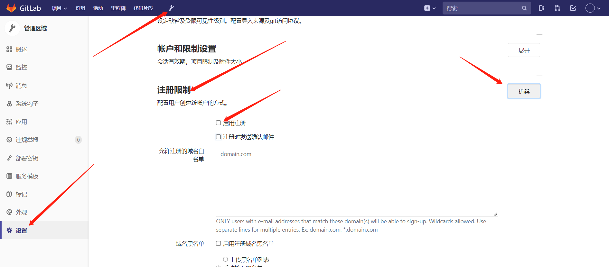Click the 注册限制 section heading
This screenshot has height=267, width=609.
coord(174,90)
